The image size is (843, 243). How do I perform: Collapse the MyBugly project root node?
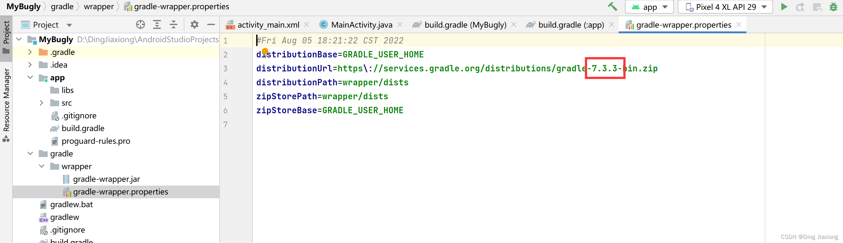[19, 40]
